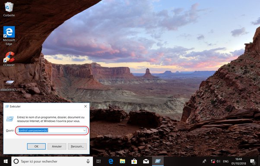Open the People icon in the system tray
This screenshot has width=260, height=166.
coord(204,161)
